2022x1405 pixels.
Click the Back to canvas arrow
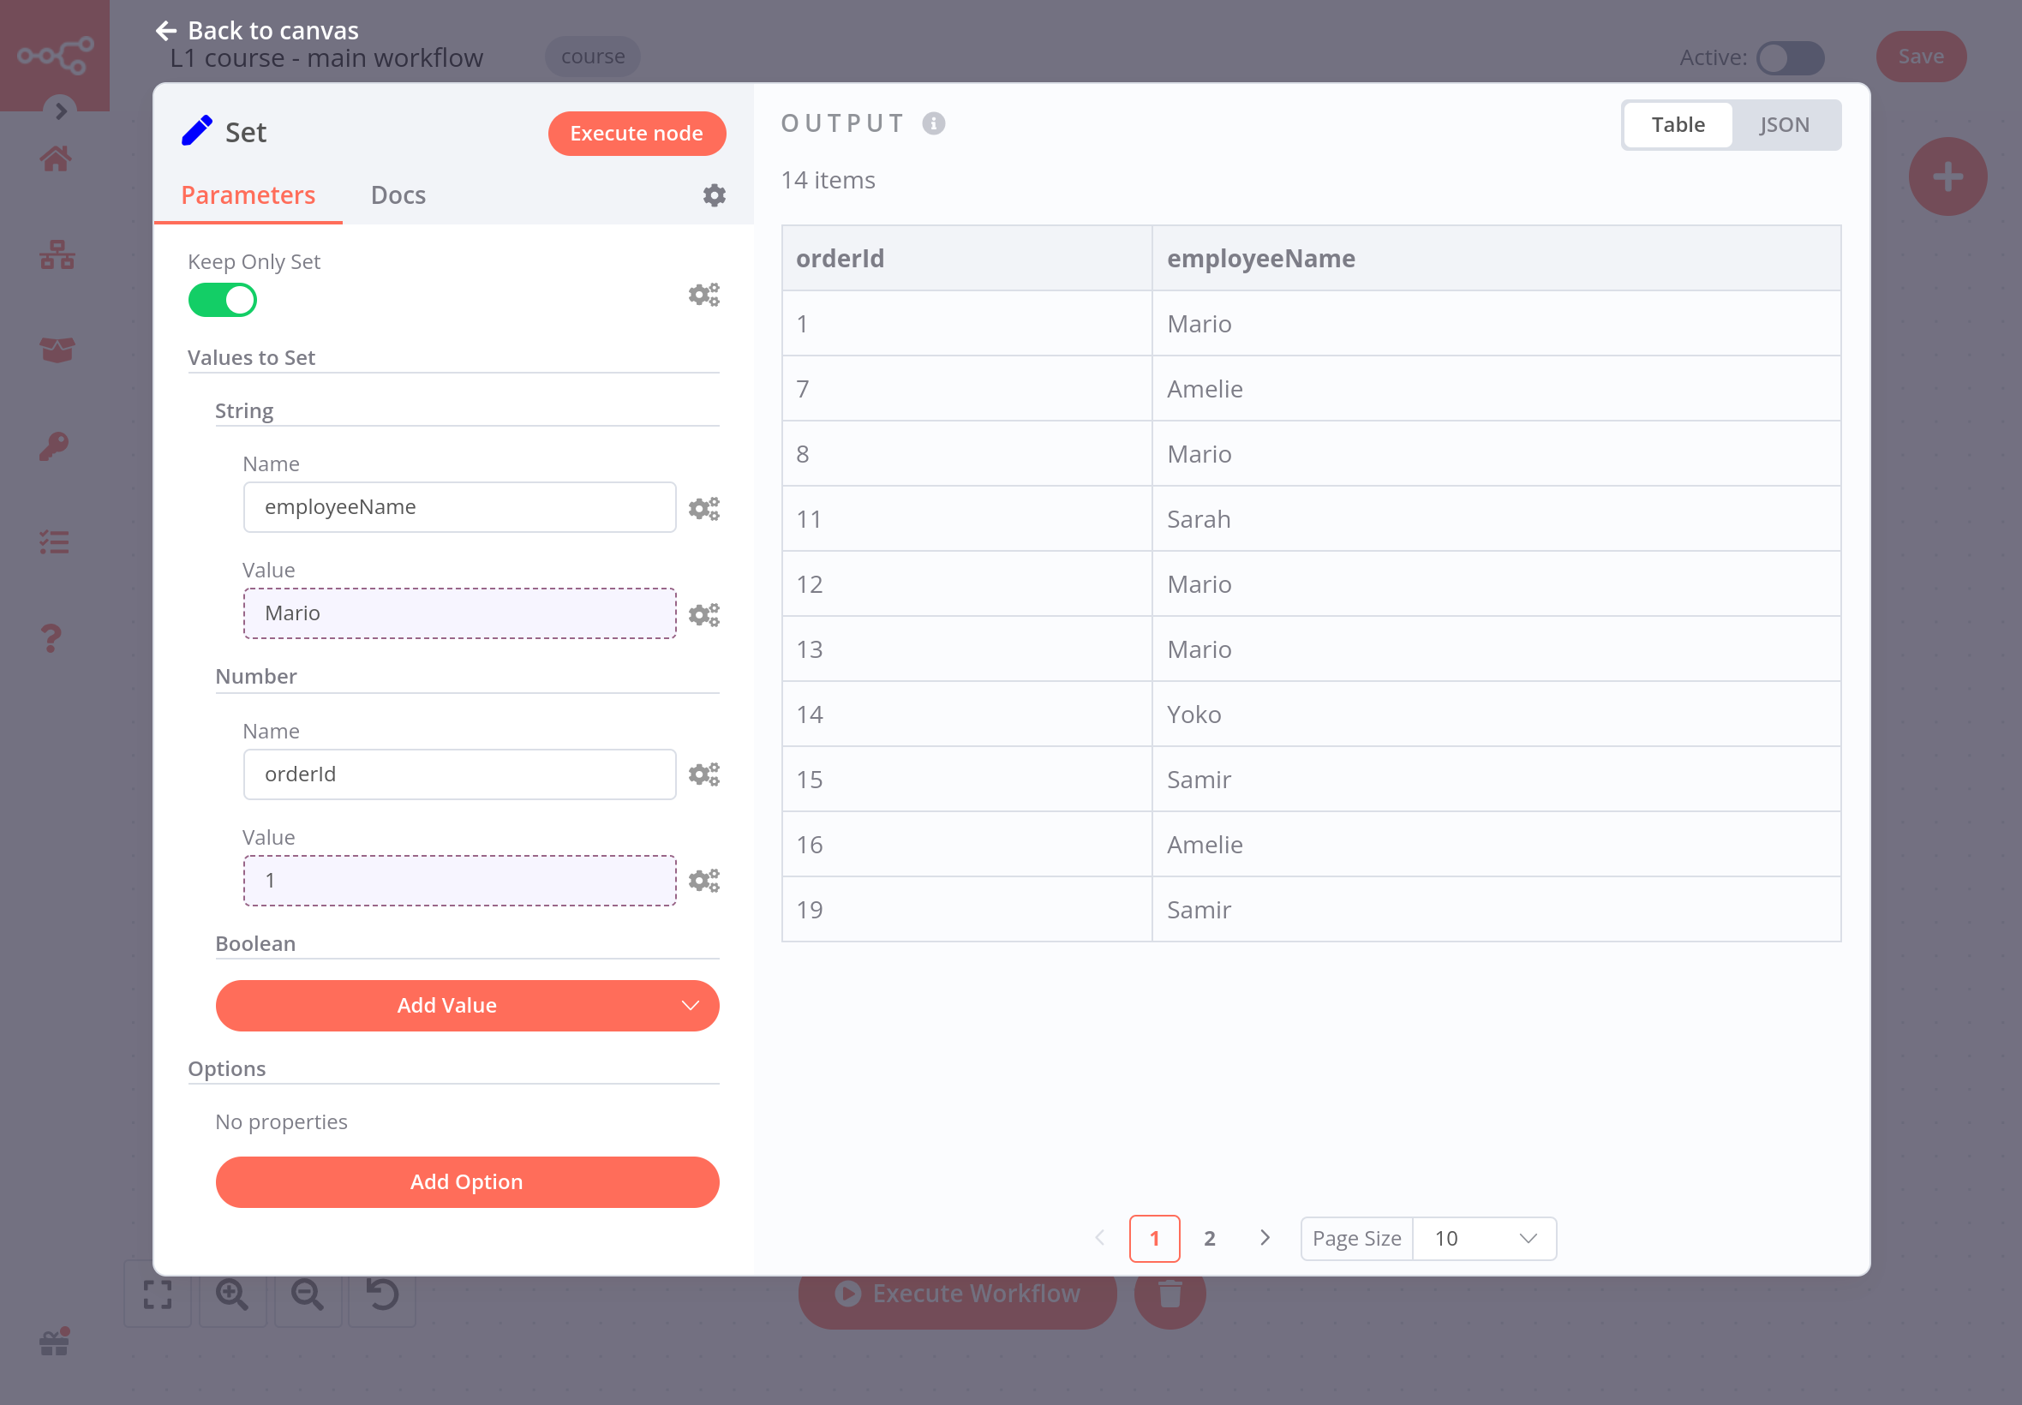point(166,31)
